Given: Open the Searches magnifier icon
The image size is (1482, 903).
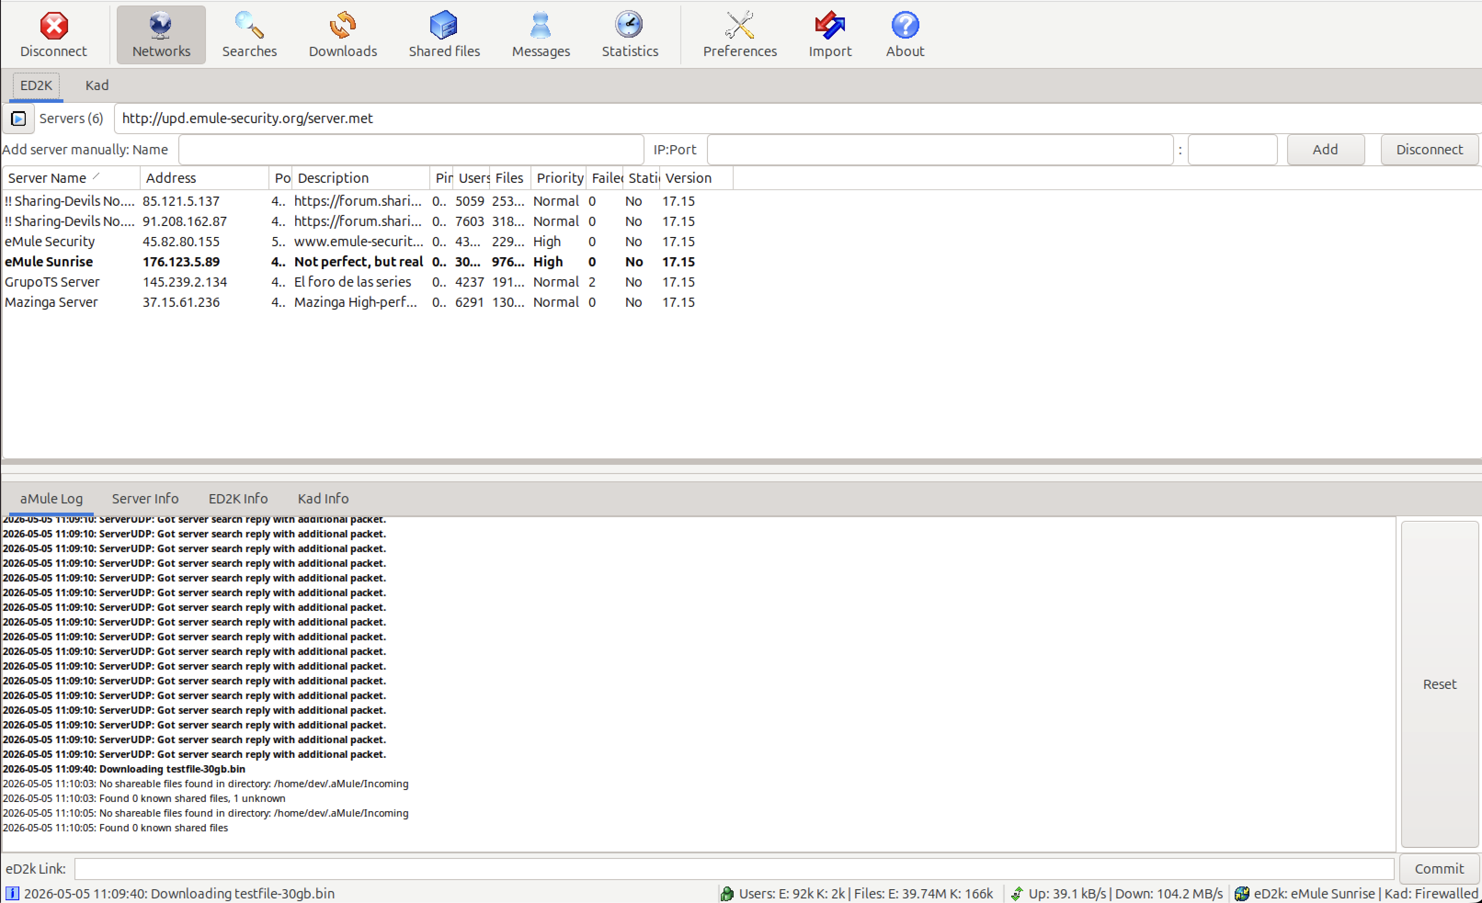Looking at the screenshot, I should pos(249,35).
